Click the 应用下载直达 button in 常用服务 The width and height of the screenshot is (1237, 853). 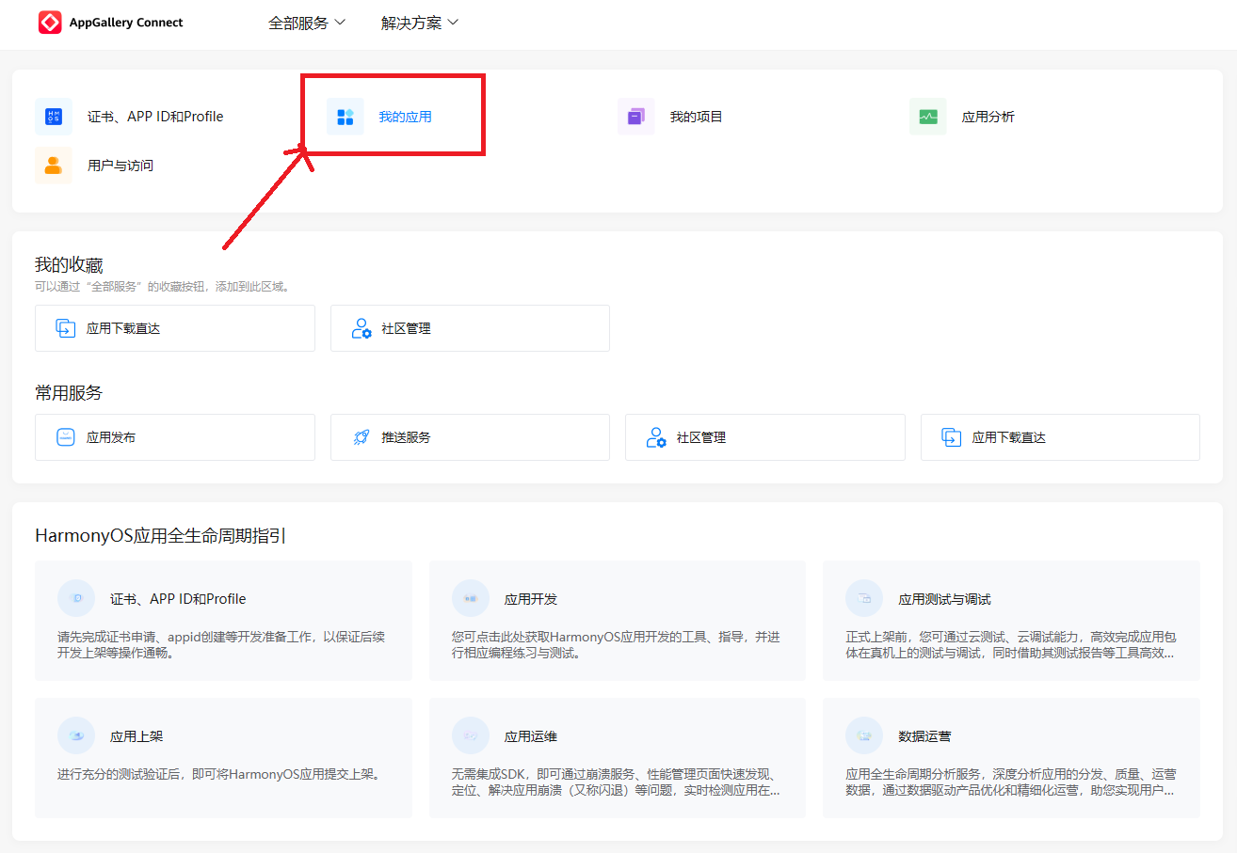coord(1060,437)
